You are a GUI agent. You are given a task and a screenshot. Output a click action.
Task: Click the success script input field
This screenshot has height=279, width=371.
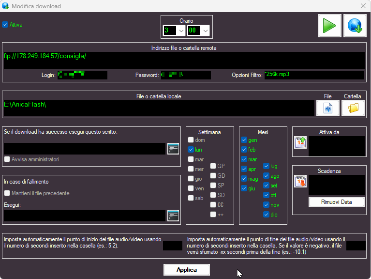pos(85,149)
